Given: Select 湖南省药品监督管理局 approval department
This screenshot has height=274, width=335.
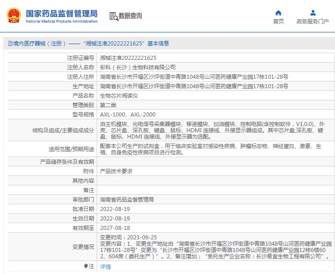Looking at the screenshot, I should [x=127, y=200].
